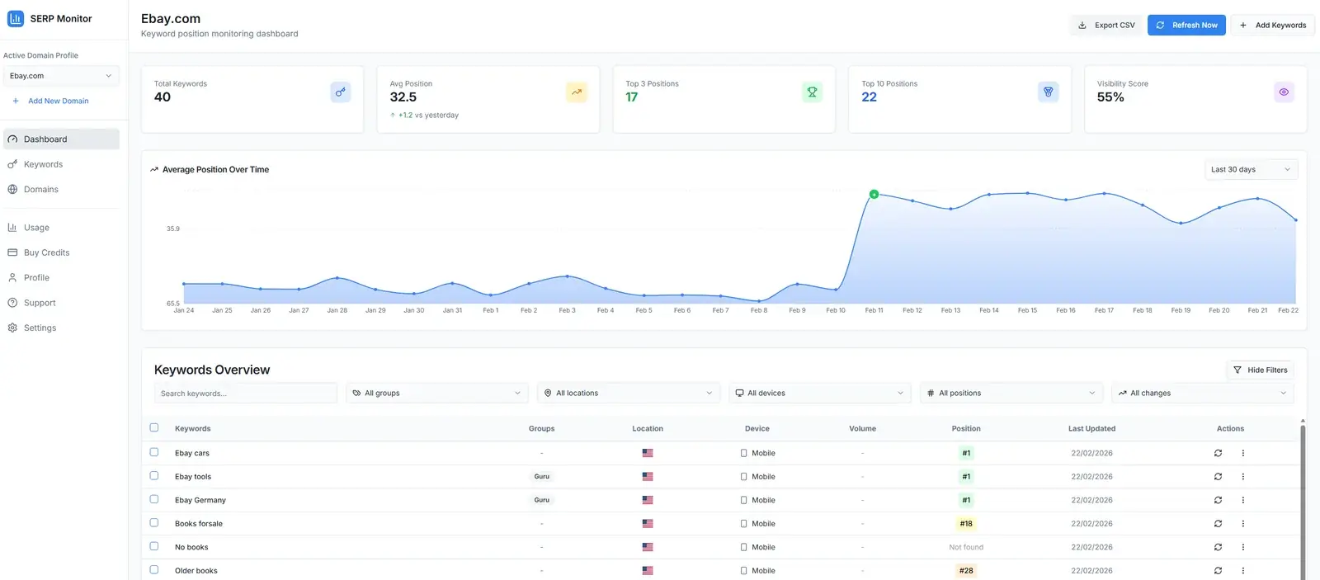Image resolution: width=1320 pixels, height=580 pixels.
Task: Open the Ebay.com active domain dropdown
Action: pos(61,76)
